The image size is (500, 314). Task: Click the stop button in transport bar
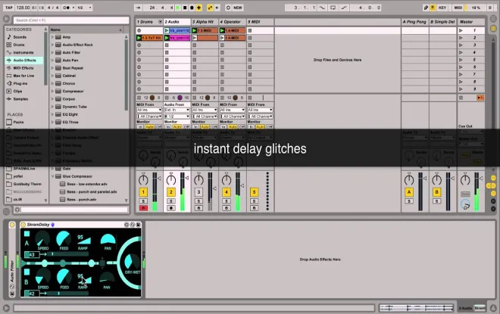pyautogui.click(x=185, y=8)
